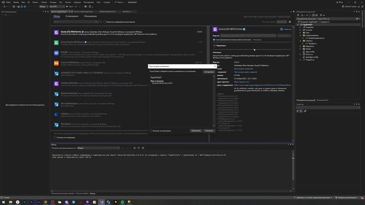Select the Properties node in Solution Explorer
The width and height of the screenshot is (365, 205).
[x=309, y=27]
